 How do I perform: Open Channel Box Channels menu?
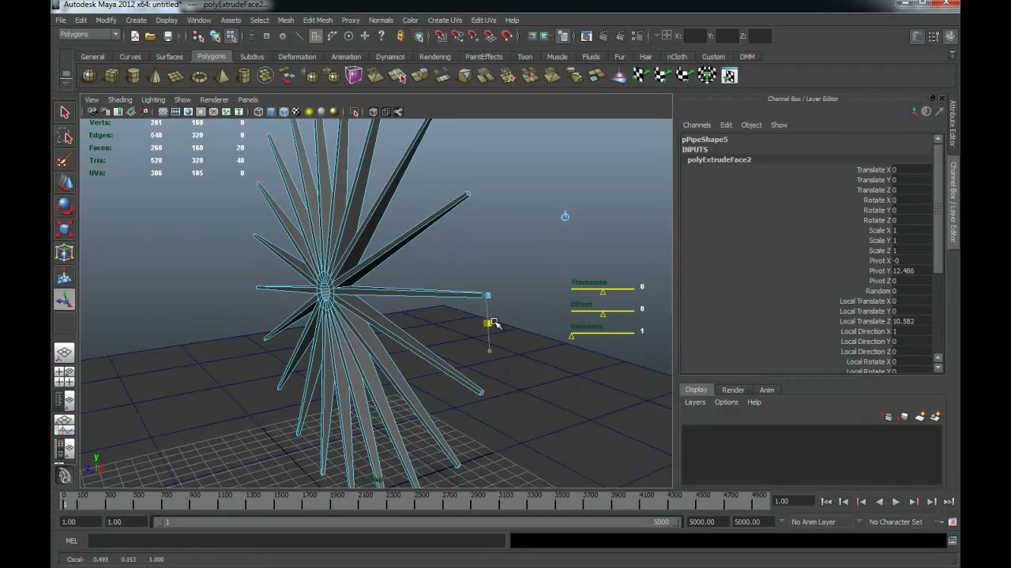[x=697, y=125]
